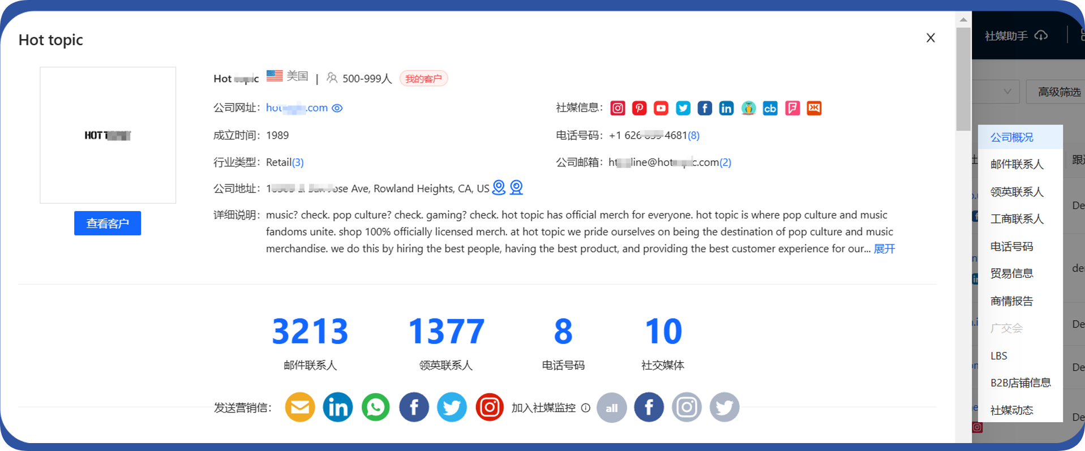The width and height of the screenshot is (1085, 451).
Task: Click the second map location pin icon
Action: coord(516,187)
